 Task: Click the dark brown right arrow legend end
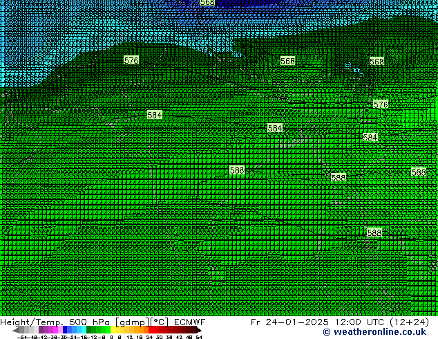pos(198,330)
